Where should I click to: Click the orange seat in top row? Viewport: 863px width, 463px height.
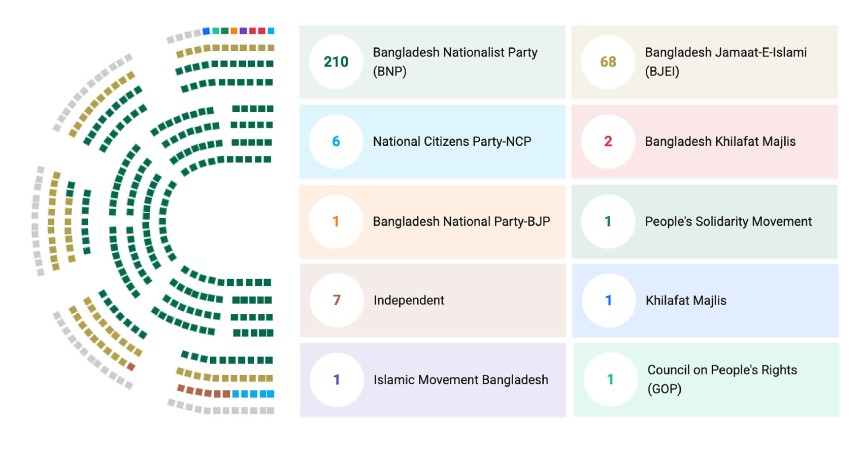coord(234,31)
